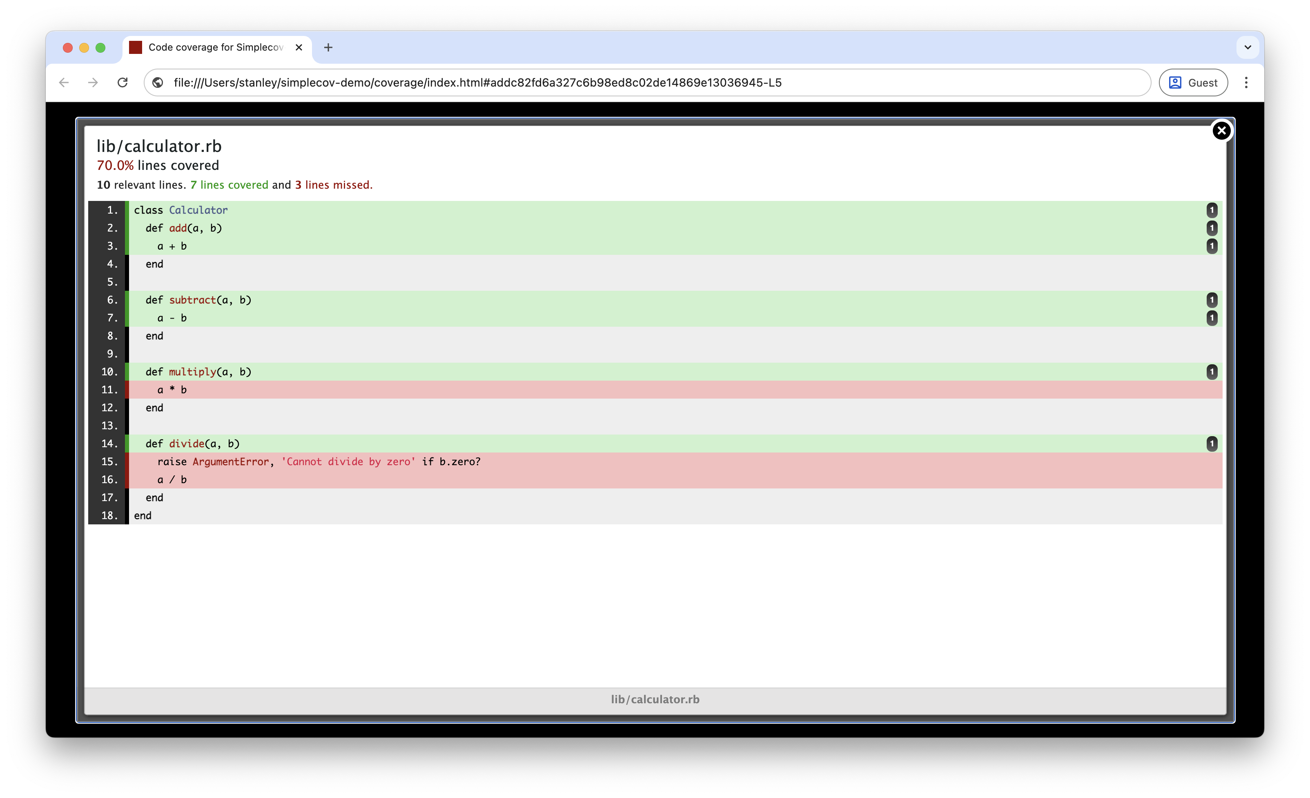
Task: Click the hit count badge beside def multiply
Action: [1212, 372]
